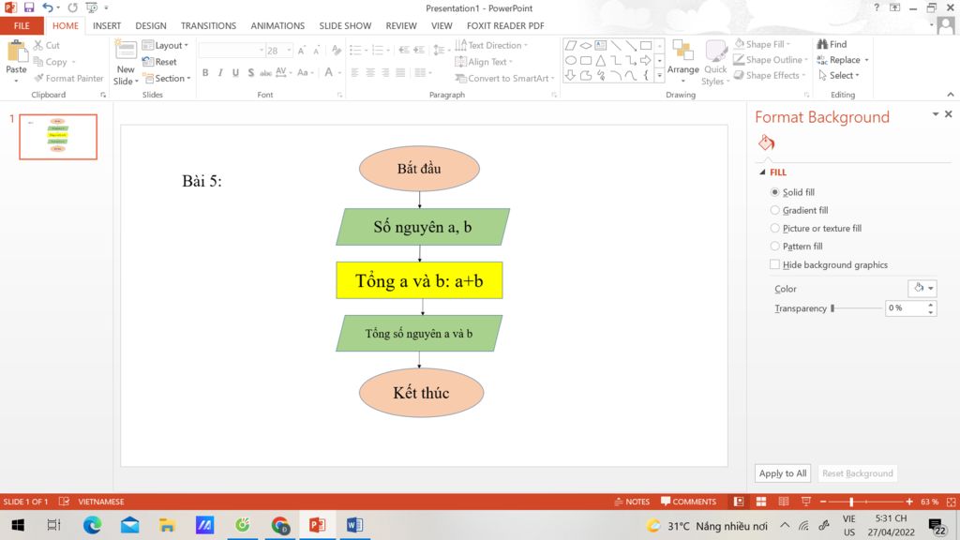Insert a New Slide
Screen dimensions: 960x540
(126, 62)
